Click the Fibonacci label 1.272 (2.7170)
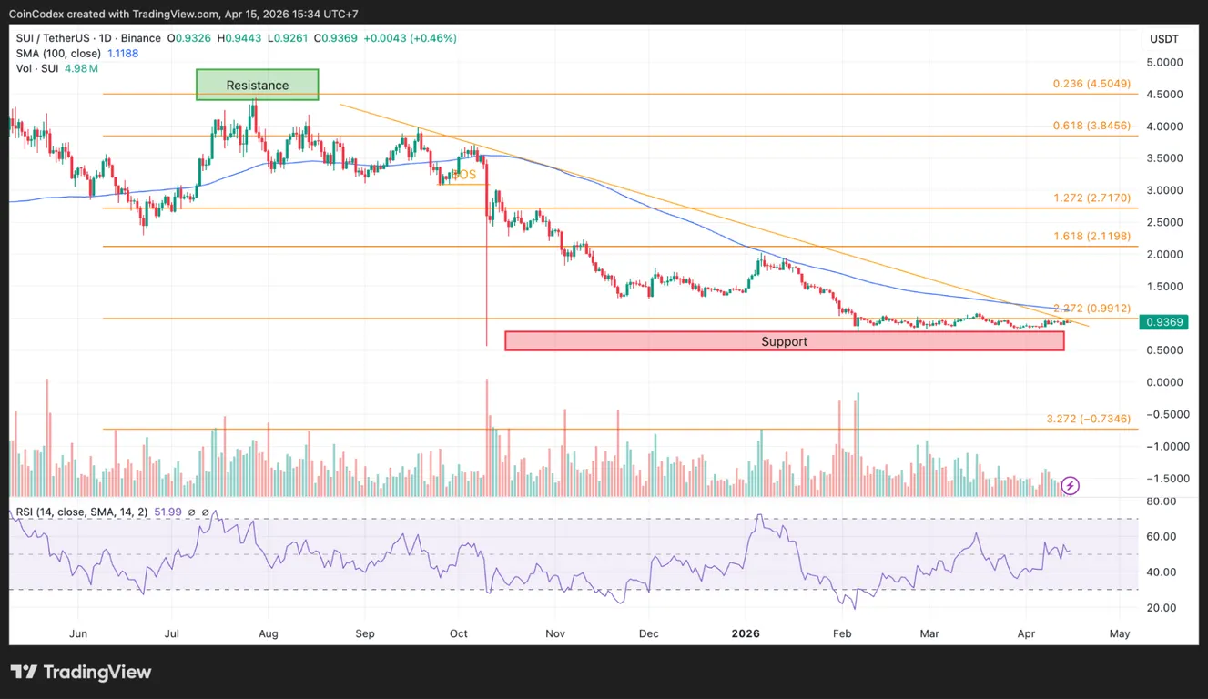The width and height of the screenshot is (1208, 699). pyautogui.click(x=1091, y=198)
